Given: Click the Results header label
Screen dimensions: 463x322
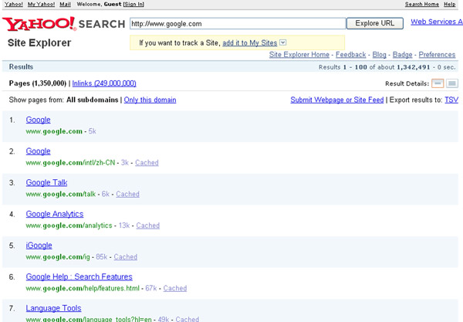Looking at the screenshot, I should (21, 66).
